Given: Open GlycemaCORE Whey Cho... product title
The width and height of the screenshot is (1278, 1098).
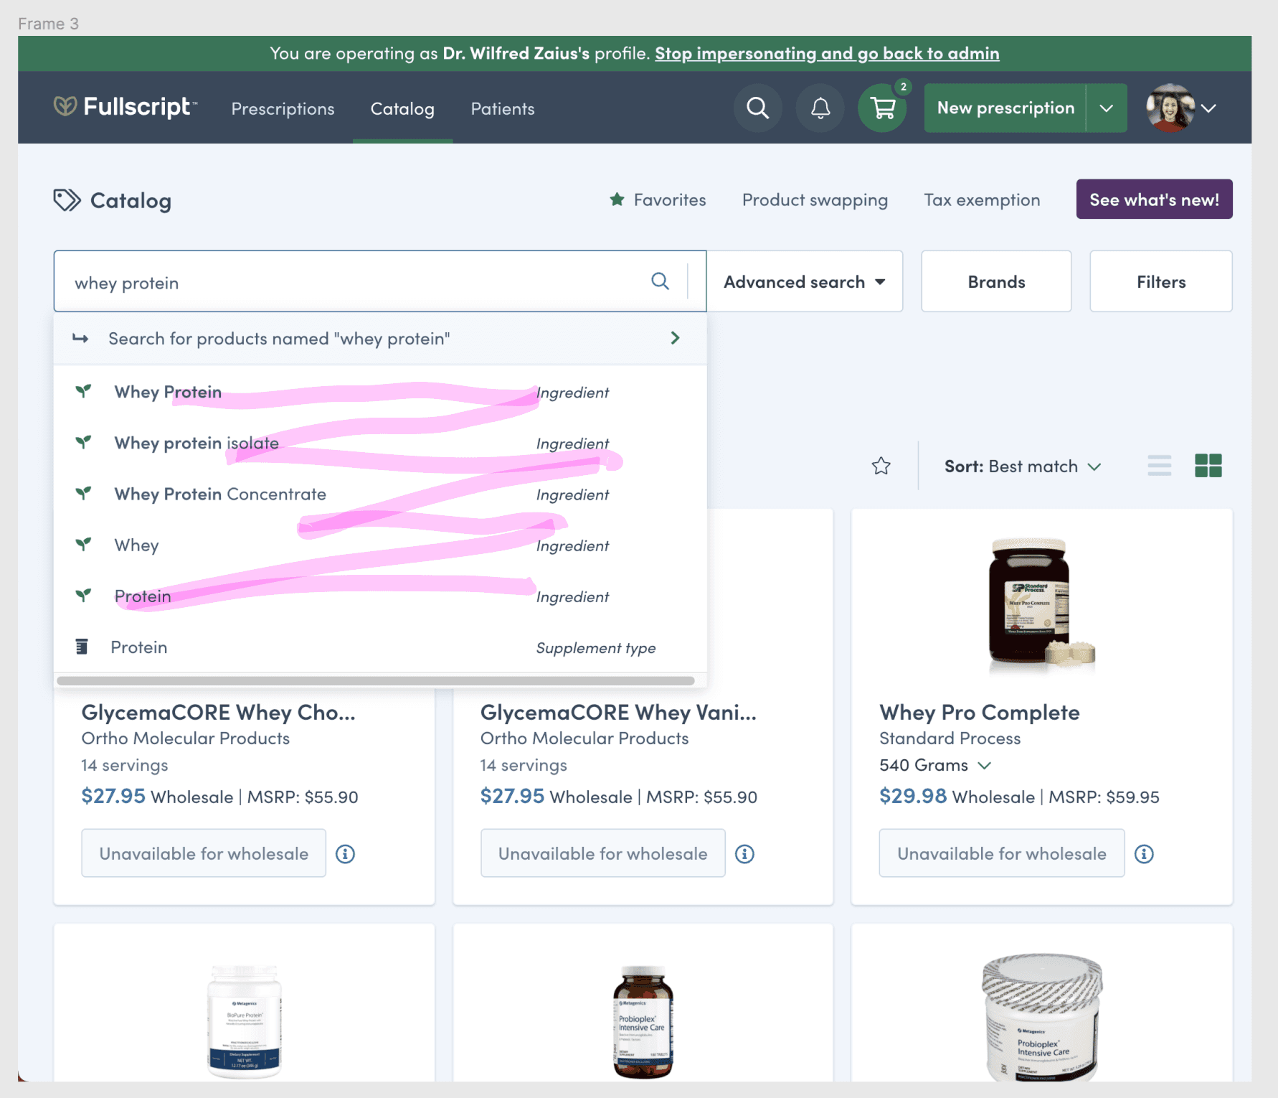Looking at the screenshot, I should (218, 712).
